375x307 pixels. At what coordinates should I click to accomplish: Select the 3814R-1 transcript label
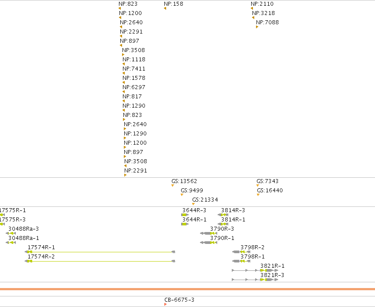point(233,220)
